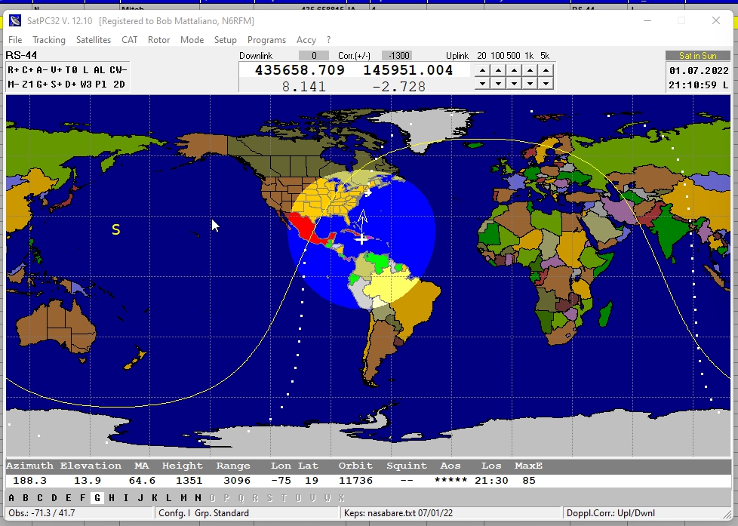Increase uplink by 20 Hz up arrow

click(482, 71)
